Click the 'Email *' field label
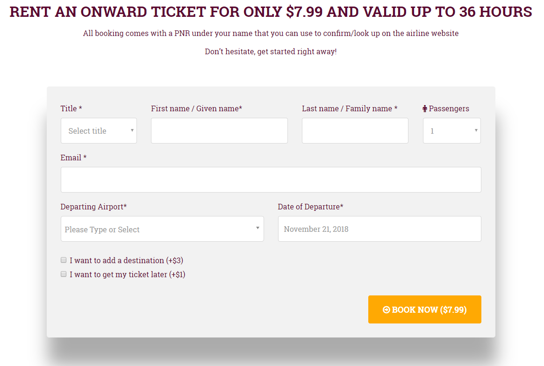 [73, 158]
